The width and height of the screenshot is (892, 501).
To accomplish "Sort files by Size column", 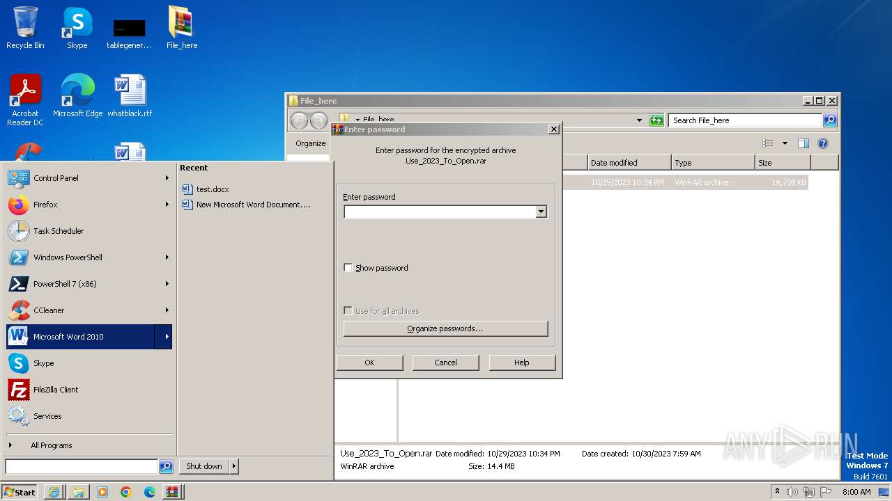I will 783,163.
